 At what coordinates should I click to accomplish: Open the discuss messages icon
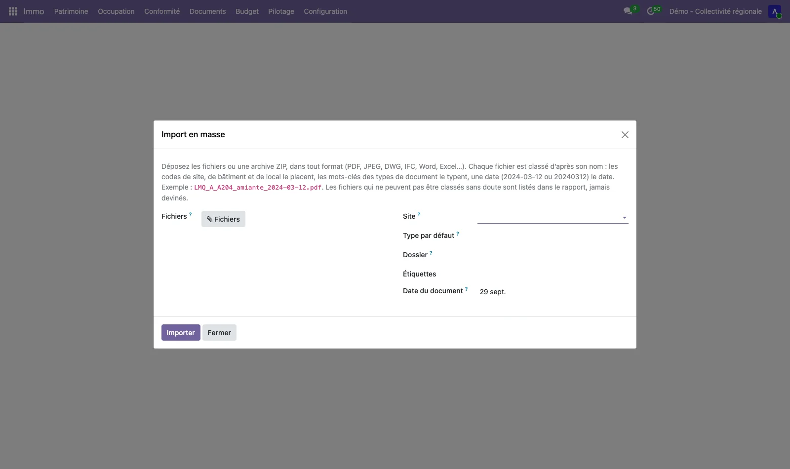(x=628, y=11)
